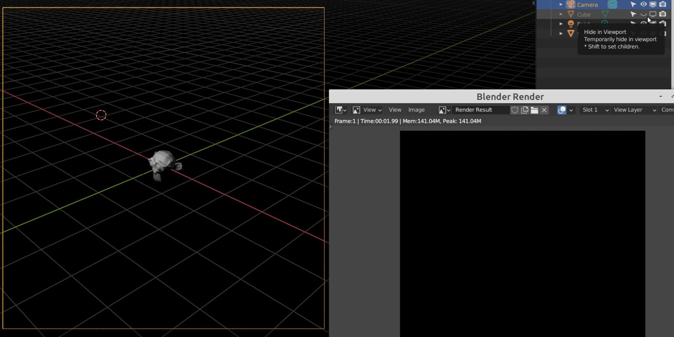Expand the Point light tree row
Viewport: 674px width, 337px height.
coord(561,24)
